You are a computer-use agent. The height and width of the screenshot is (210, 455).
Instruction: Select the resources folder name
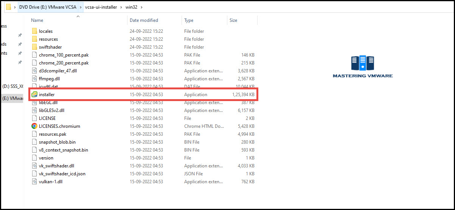pyautogui.click(x=48, y=39)
